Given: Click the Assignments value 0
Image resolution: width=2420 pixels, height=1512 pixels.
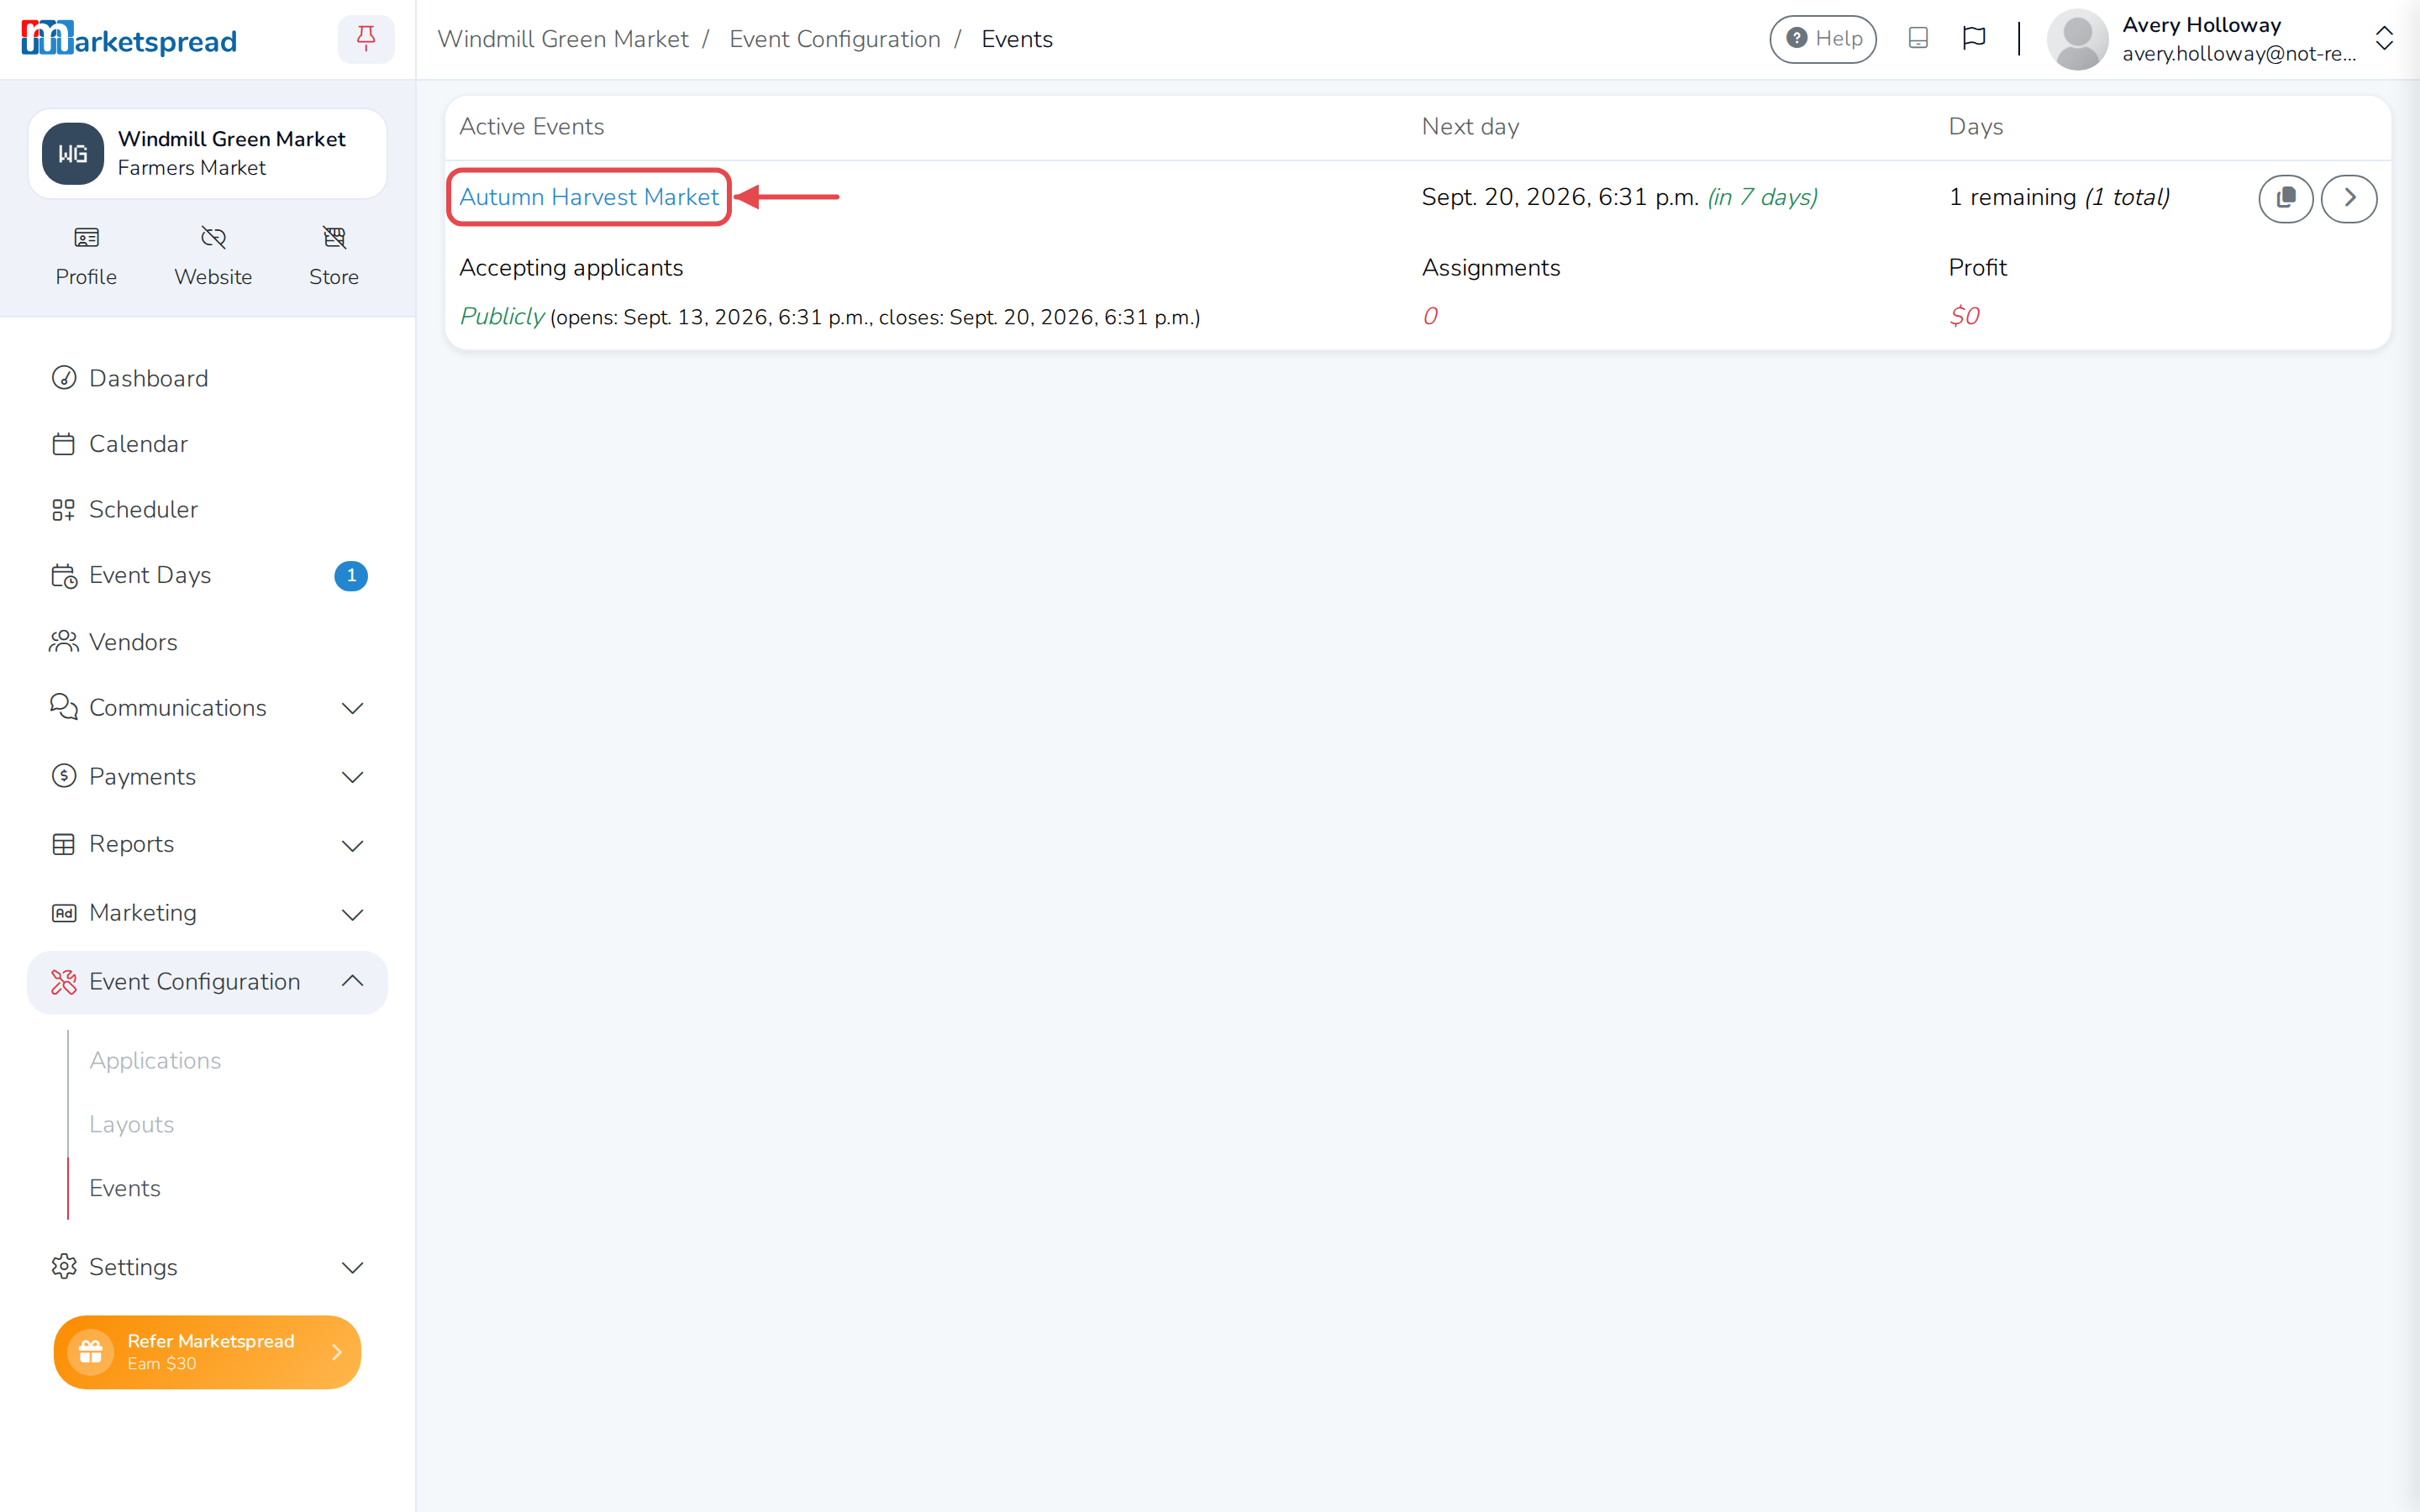Looking at the screenshot, I should [1430, 316].
